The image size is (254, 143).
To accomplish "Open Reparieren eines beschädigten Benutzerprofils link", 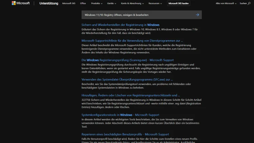I will (x=125, y=134).
